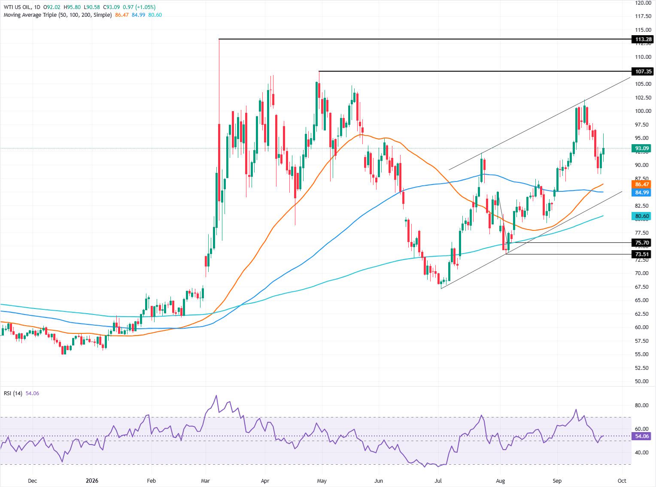This screenshot has width=656, height=487.
Task: Click the purple 54.06 RSI axis tag
Action: tap(642, 436)
